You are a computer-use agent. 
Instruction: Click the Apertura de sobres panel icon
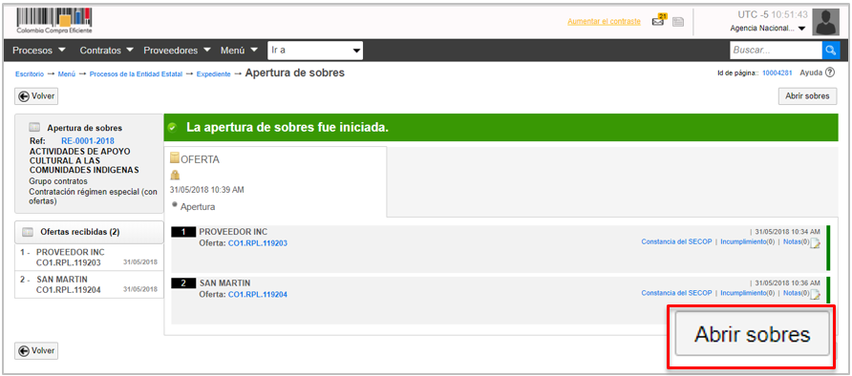34,128
